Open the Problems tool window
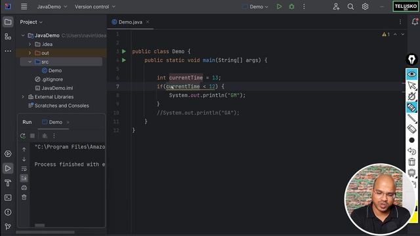Viewport: 420px width, 236px height. click(8, 212)
